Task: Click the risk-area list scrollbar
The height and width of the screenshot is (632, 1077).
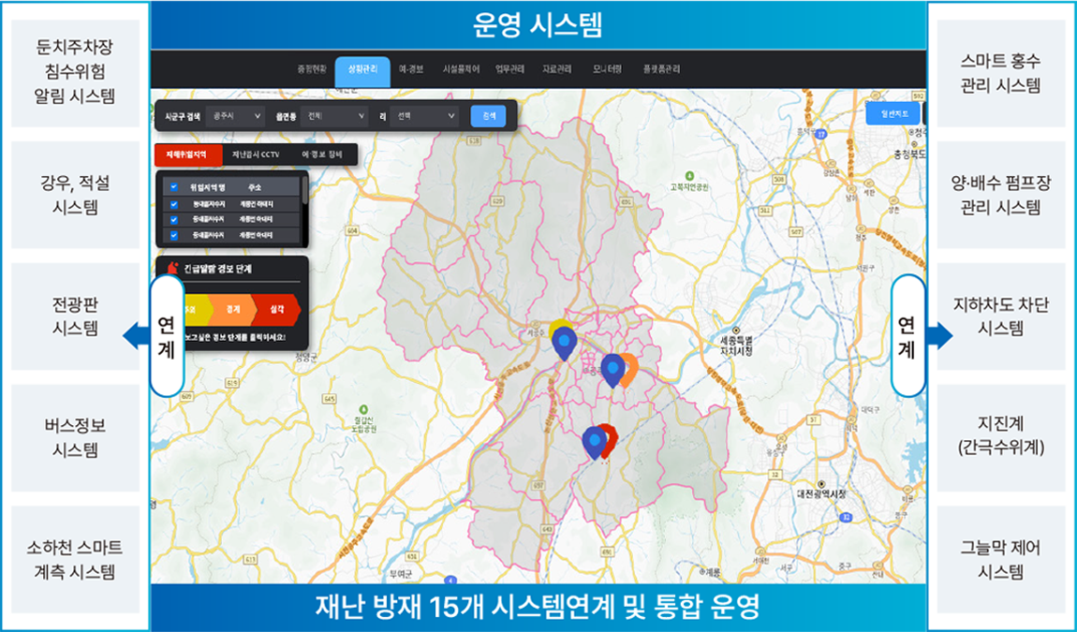Action: tap(305, 190)
